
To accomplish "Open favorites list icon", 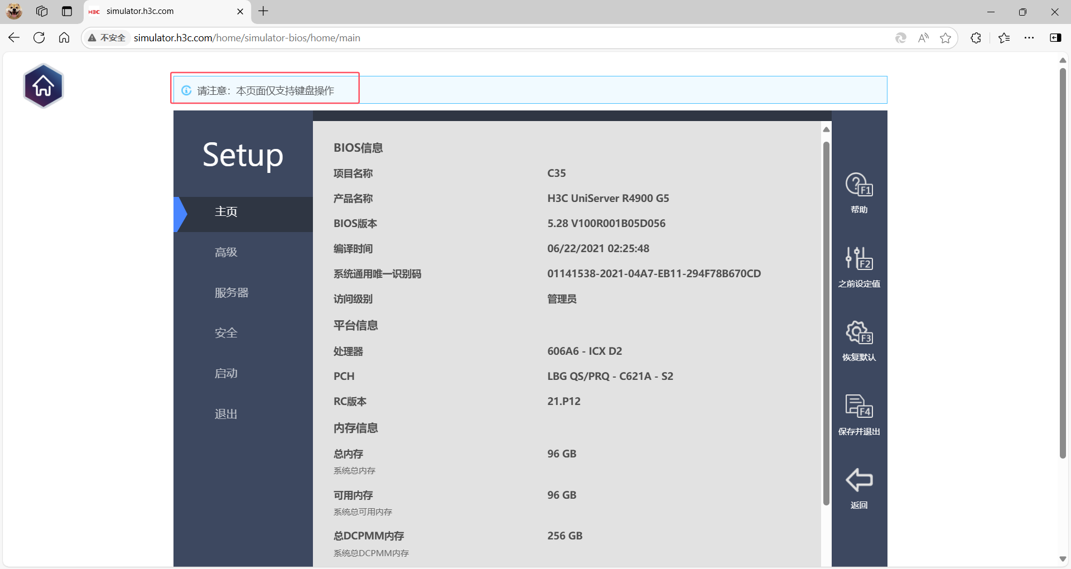I will [x=1004, y=38].
